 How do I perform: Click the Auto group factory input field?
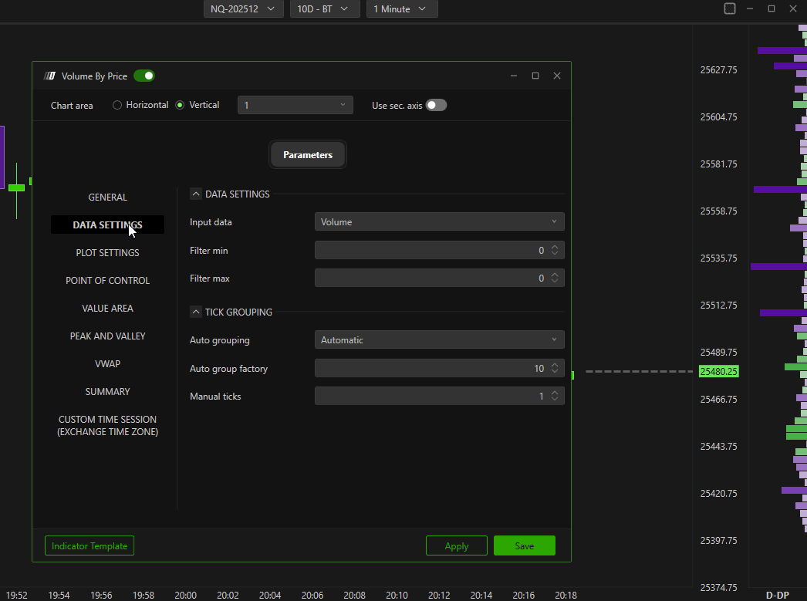pyautogui.click(x=432, y=369)
